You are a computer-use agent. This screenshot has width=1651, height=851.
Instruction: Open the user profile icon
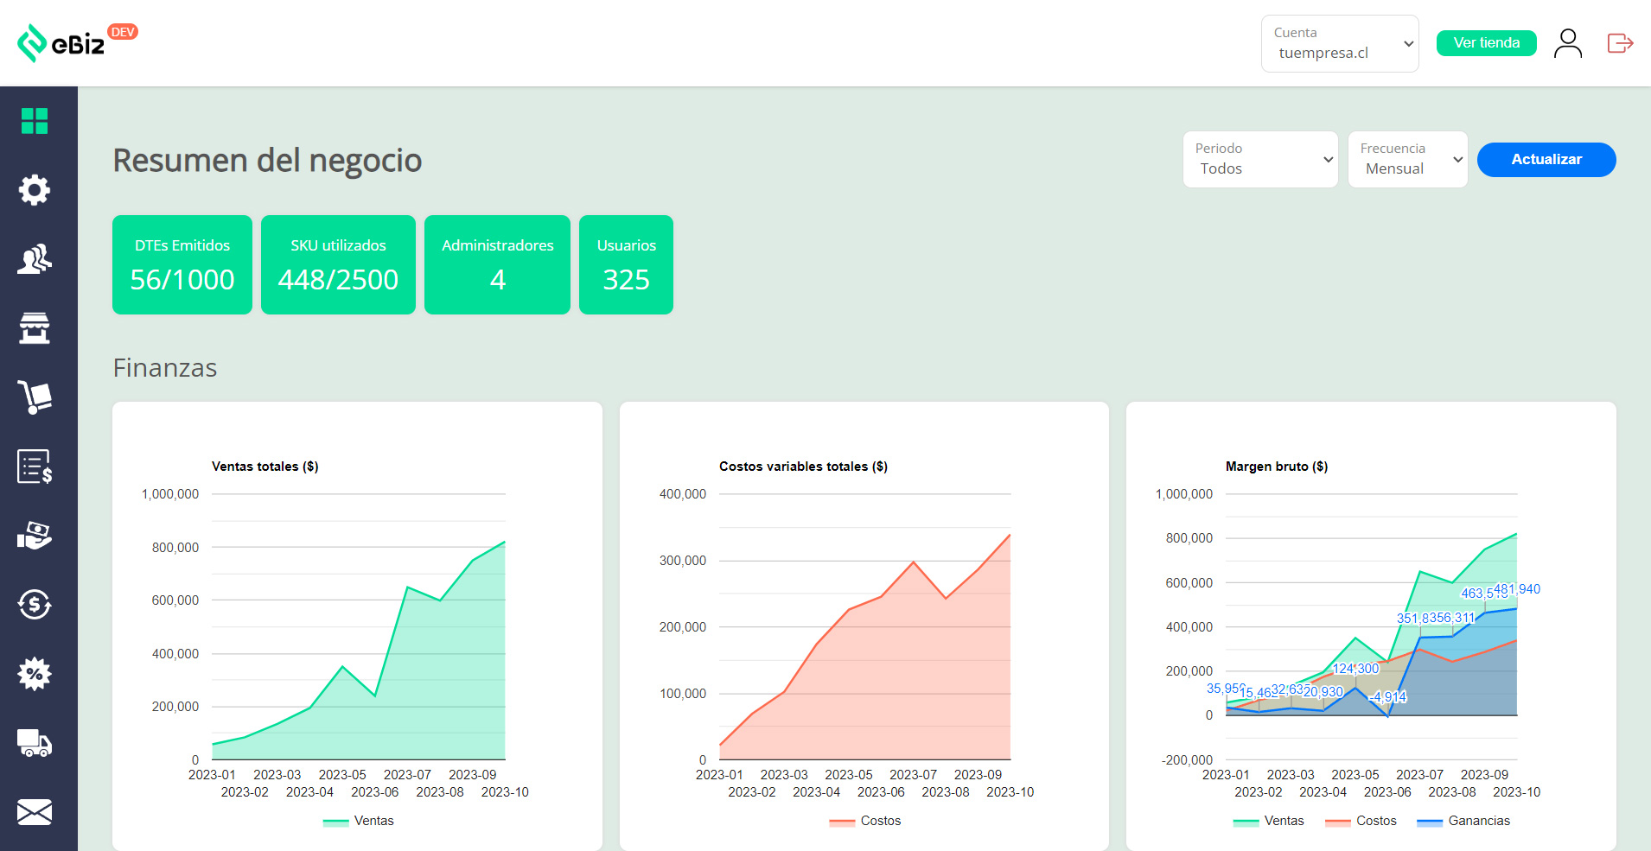tap(1568, 43)
